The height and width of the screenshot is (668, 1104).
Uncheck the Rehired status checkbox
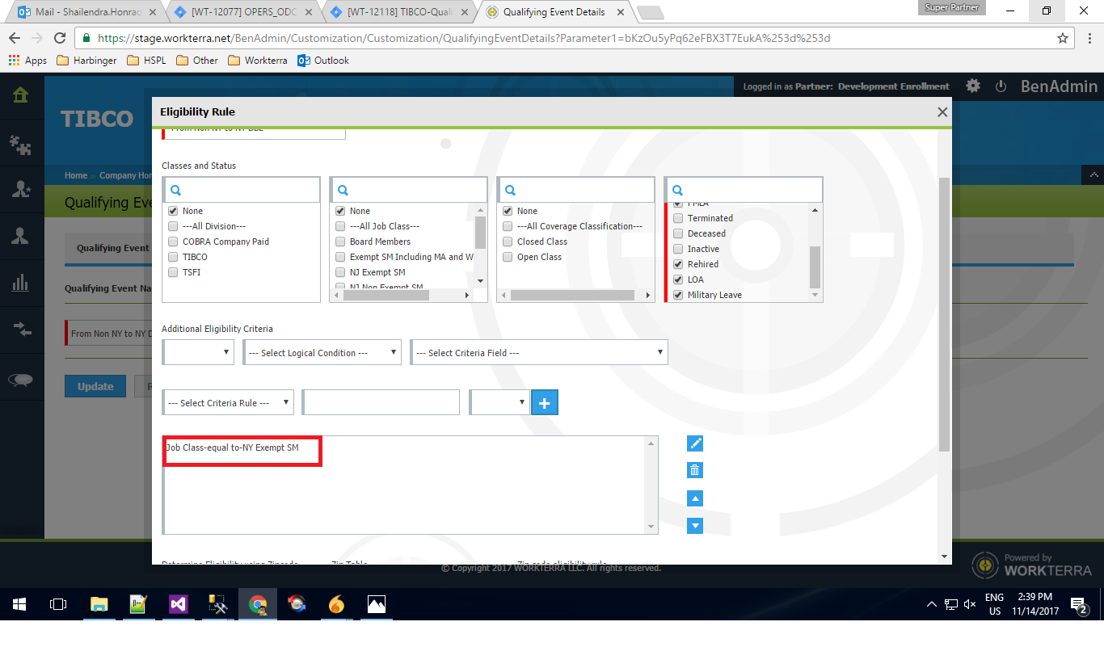(678, 264)
